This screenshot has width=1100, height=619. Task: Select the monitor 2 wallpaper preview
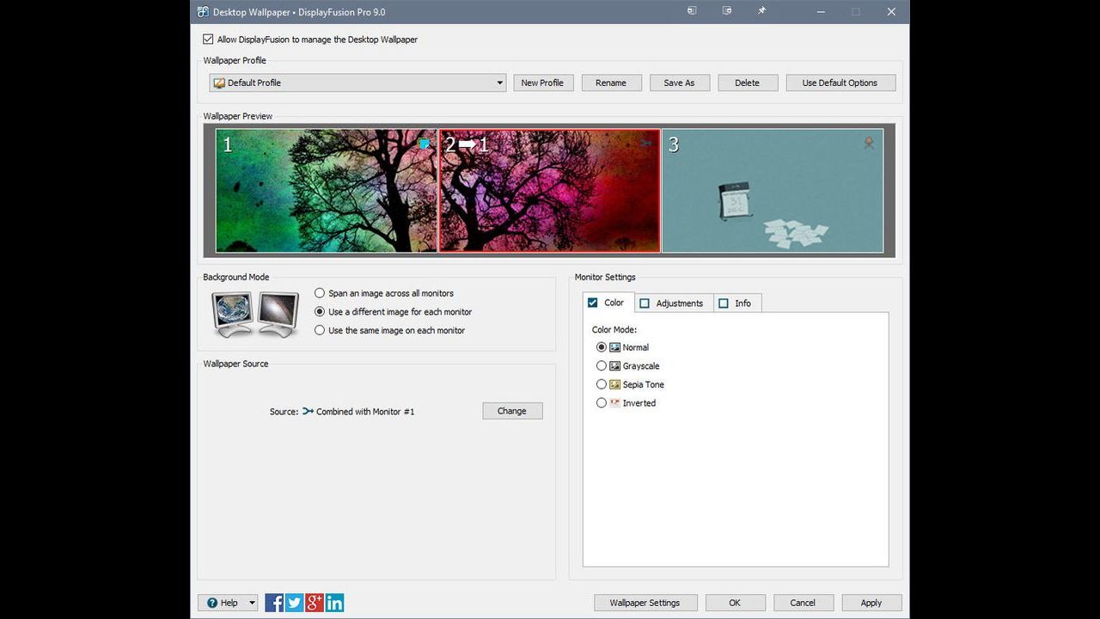(x=550, y=191)
